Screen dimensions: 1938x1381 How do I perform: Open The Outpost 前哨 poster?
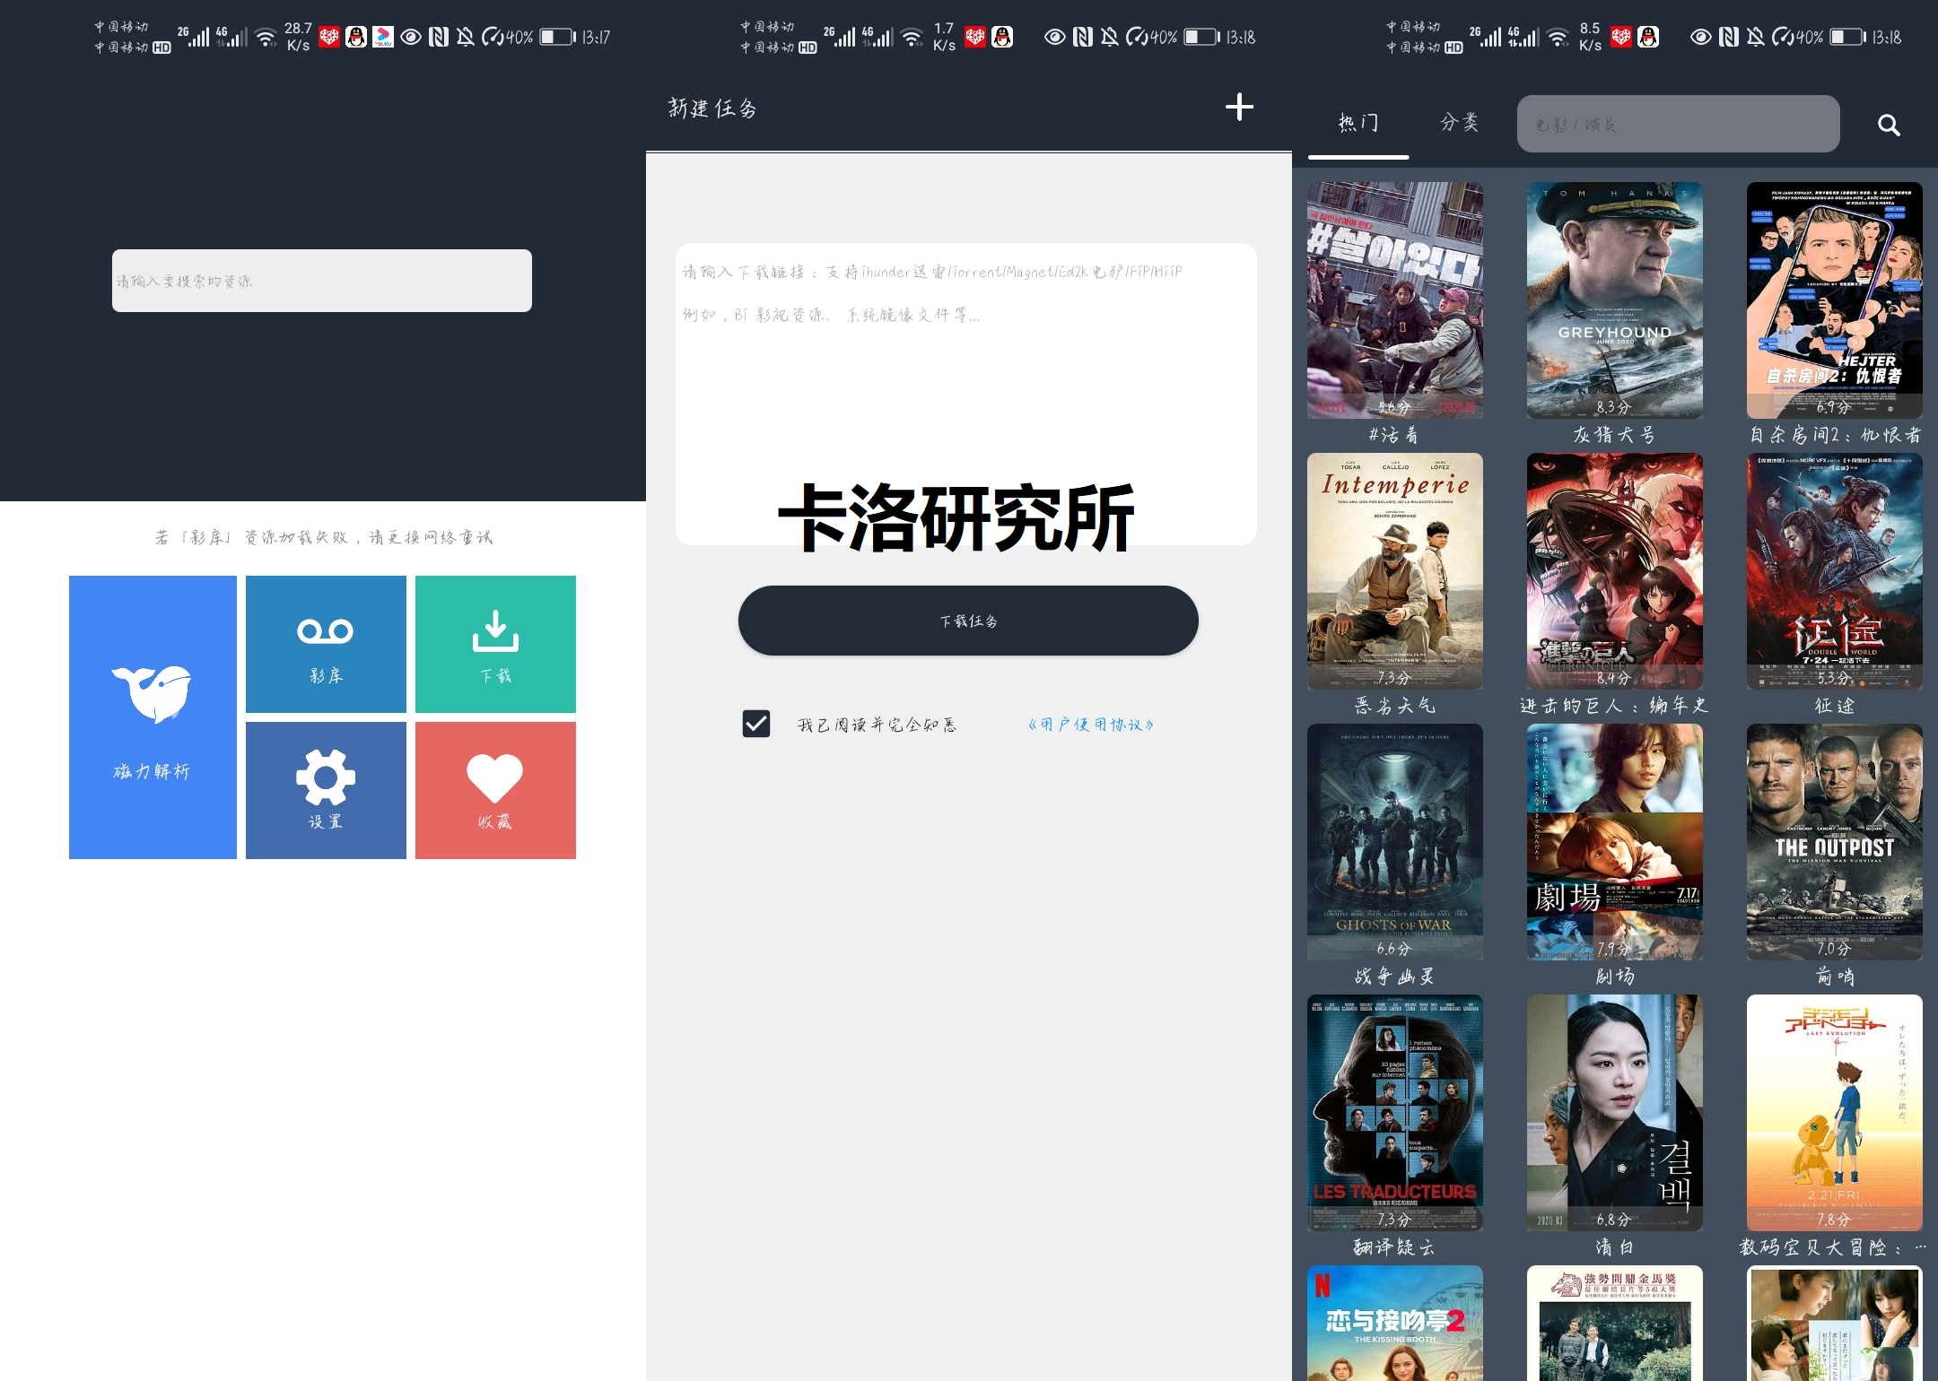(x=1835, y=842)
